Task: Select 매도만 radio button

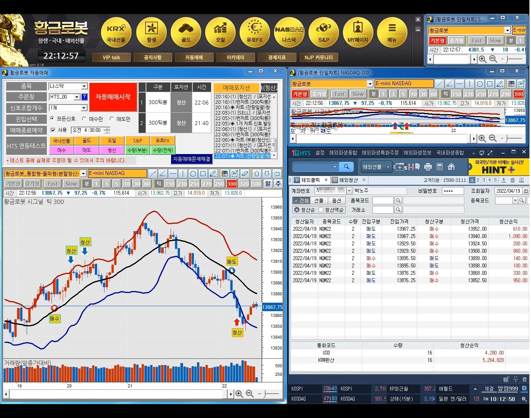Action: click(x=112, y=119)
